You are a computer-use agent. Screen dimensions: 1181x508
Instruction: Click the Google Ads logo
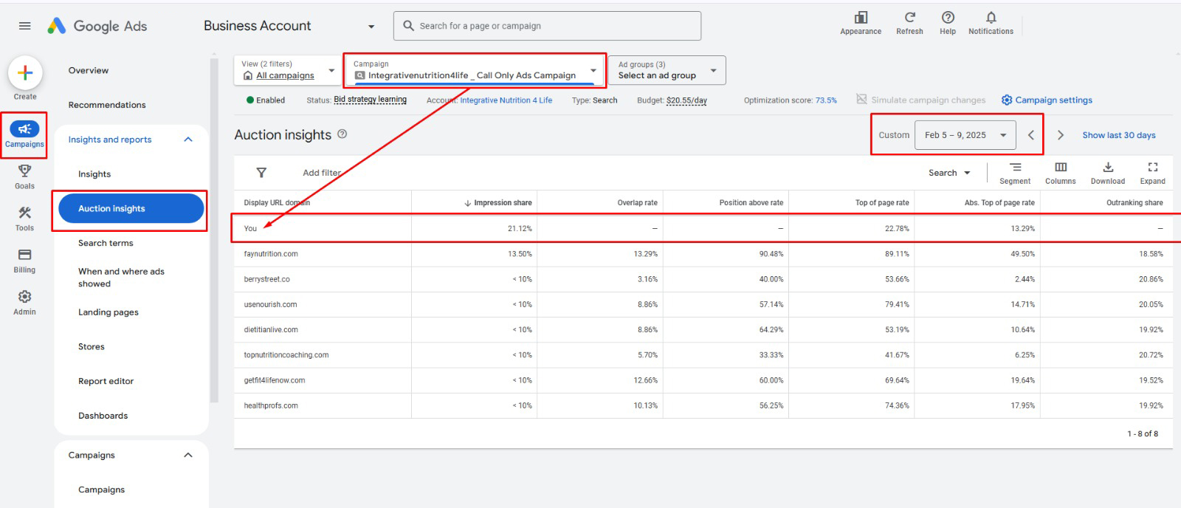pyautogui.click(x=97, y=26)
